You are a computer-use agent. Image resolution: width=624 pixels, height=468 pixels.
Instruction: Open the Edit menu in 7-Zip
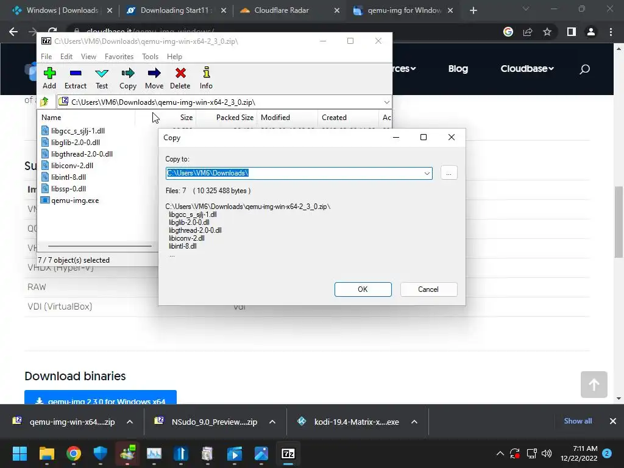[66, 57]
